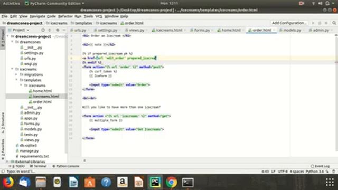Screen dimensions: 338x190
Task: Click the Run play icon in toolbar
Action: click(313, 23)
